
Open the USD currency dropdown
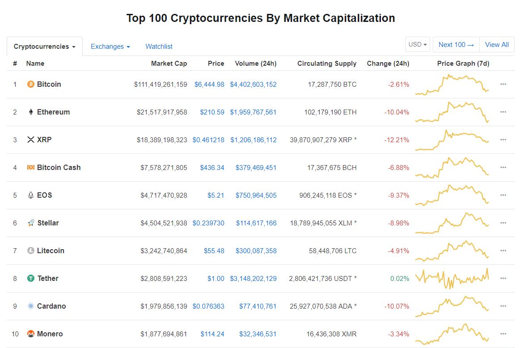click(x=418, y=45)
